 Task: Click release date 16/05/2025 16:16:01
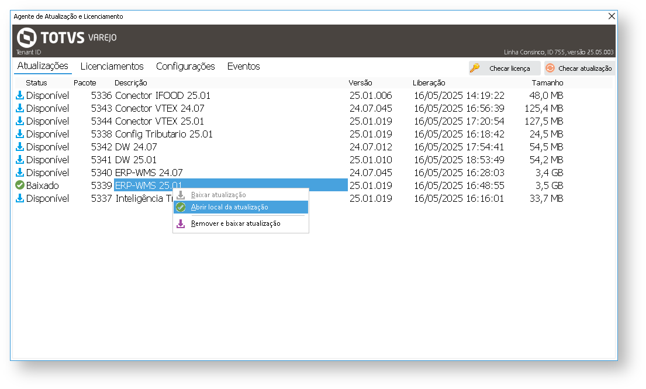[x=458, y=198]
